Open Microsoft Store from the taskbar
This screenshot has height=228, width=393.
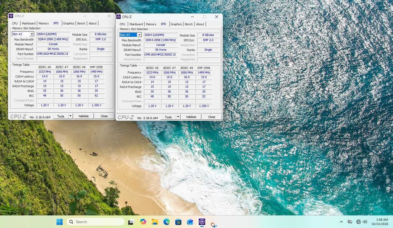click(178, 222)
